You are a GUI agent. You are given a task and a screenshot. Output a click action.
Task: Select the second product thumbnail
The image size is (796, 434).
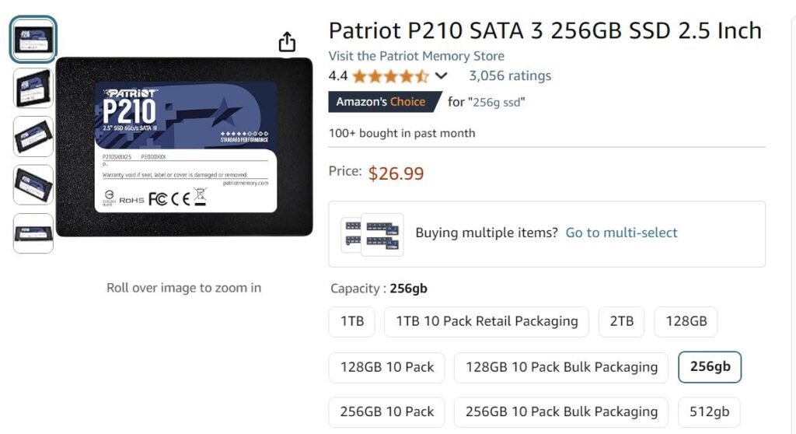coord(33,87)
